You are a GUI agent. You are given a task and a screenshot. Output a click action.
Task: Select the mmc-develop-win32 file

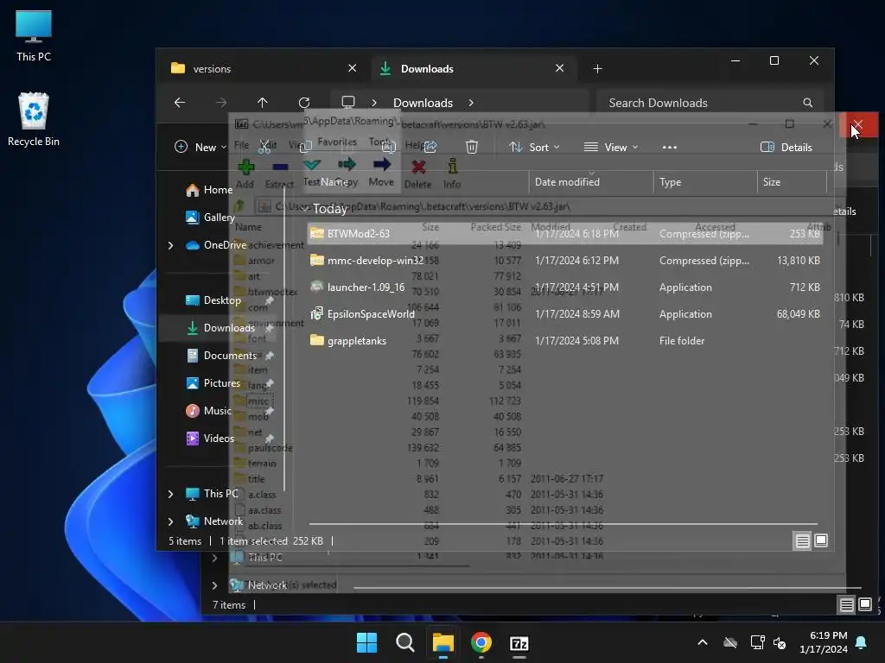point(564,261)
